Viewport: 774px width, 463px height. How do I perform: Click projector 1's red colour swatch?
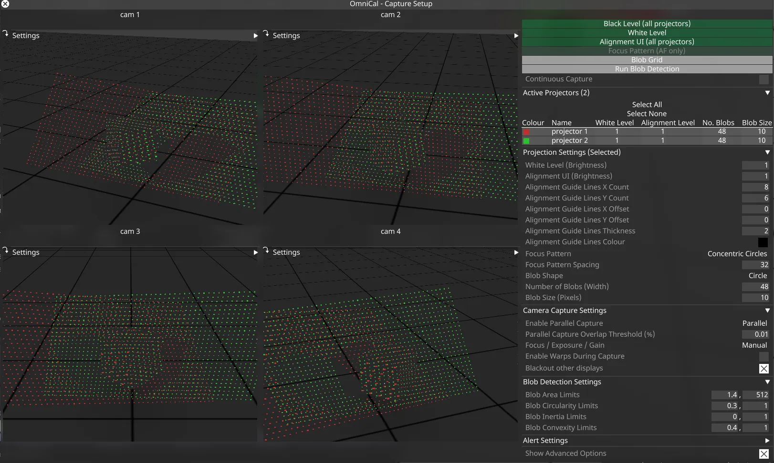tap(526, 131)
